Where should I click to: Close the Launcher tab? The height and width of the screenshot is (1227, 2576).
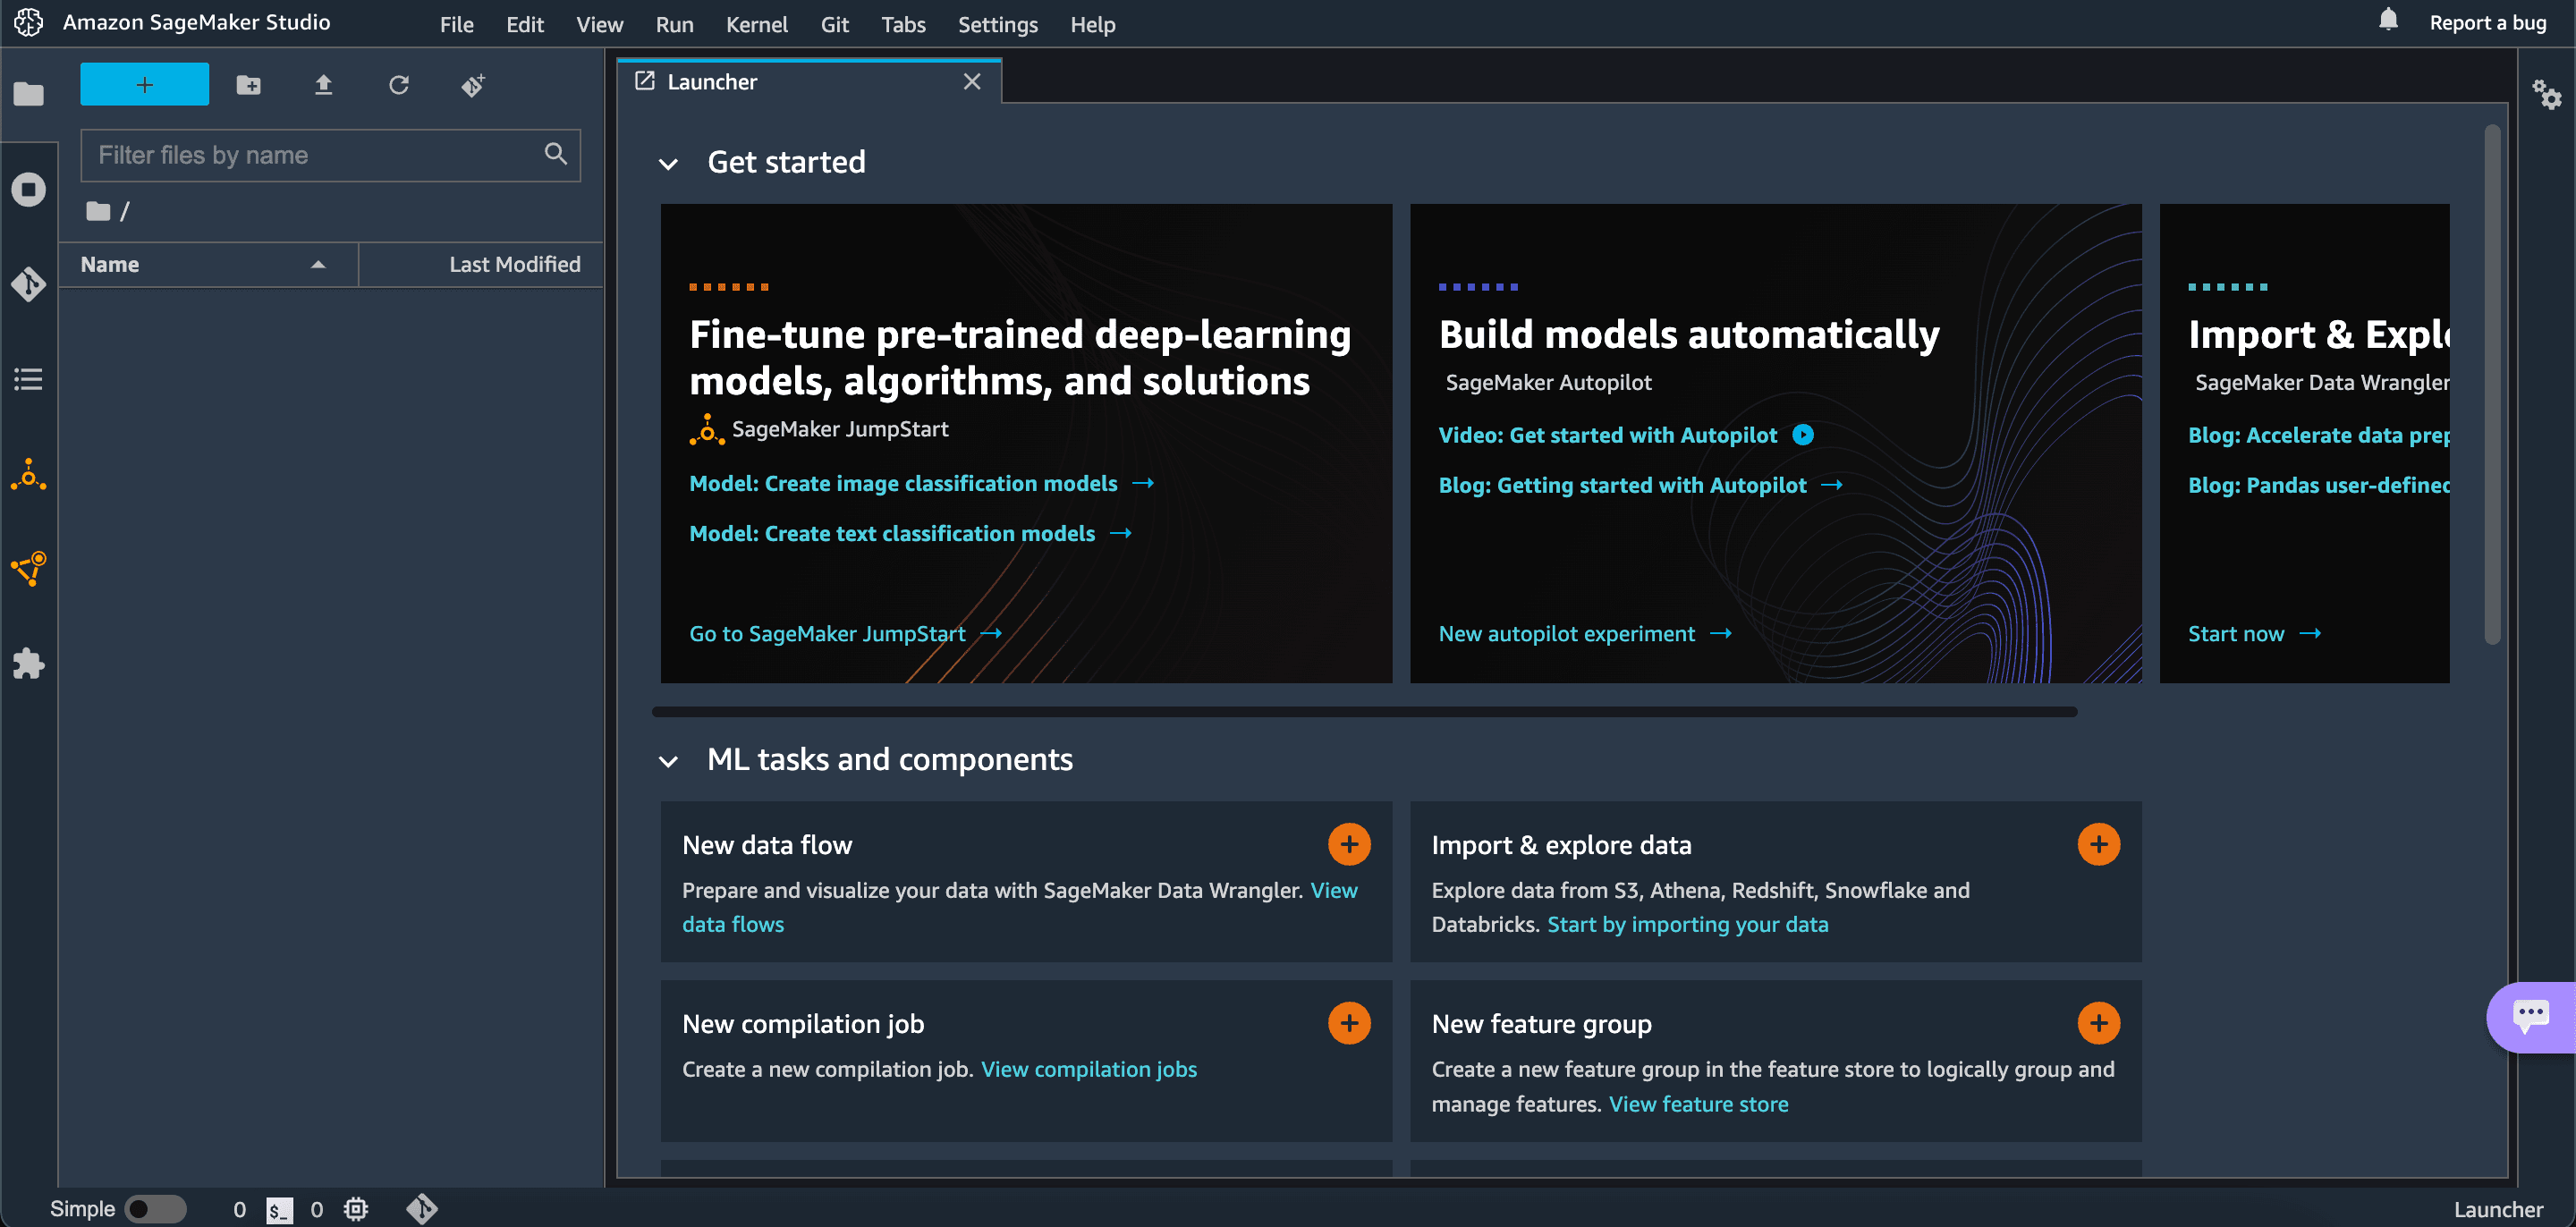(x=972, y=82)
